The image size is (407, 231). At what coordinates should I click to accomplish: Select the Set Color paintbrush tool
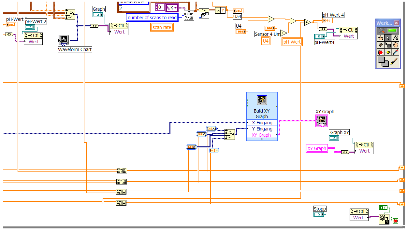point(394,61)
